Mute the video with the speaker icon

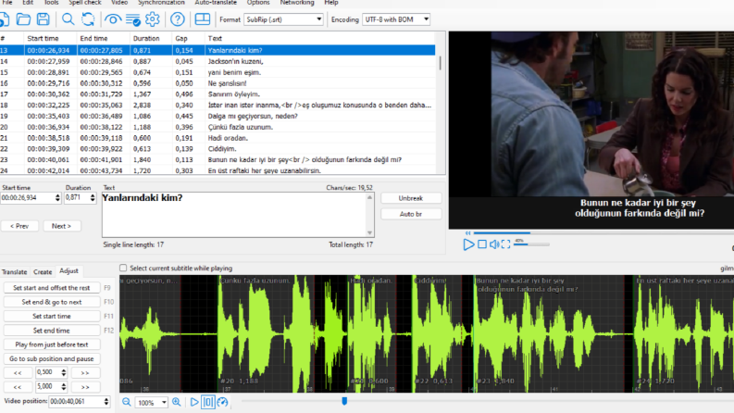tap(494, 244)
